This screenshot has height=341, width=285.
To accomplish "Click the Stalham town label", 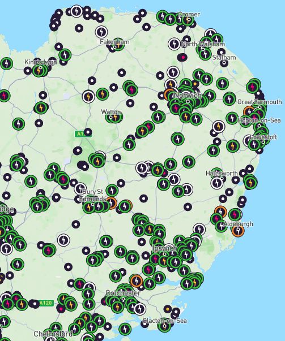I will (224, 58).
